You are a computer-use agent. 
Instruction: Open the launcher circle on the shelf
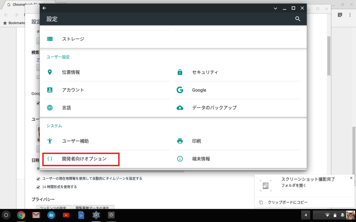pos(6,215)
